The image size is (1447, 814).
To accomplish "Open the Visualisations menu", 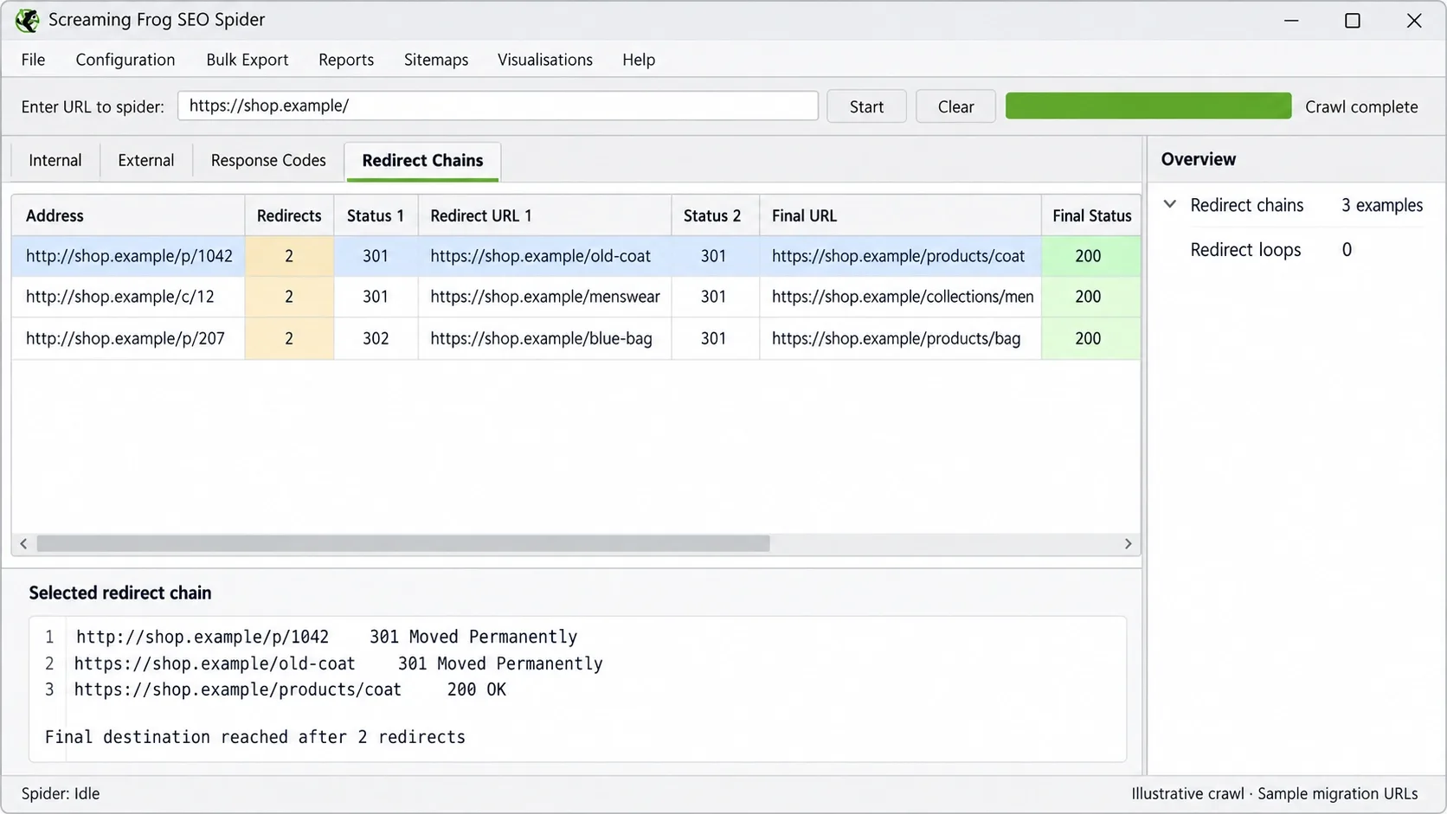I will point(545,60).
